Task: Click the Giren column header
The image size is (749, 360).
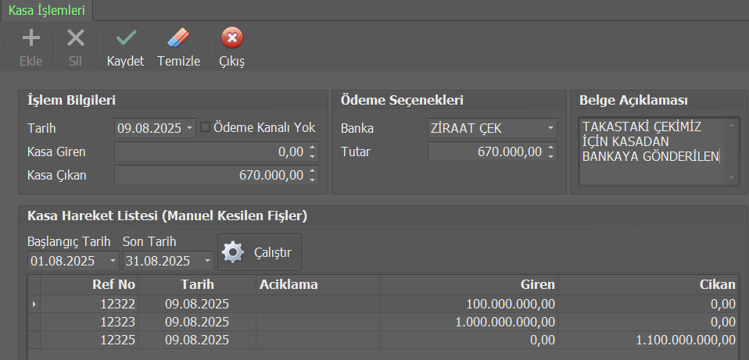Action: (x=469, y=285)
